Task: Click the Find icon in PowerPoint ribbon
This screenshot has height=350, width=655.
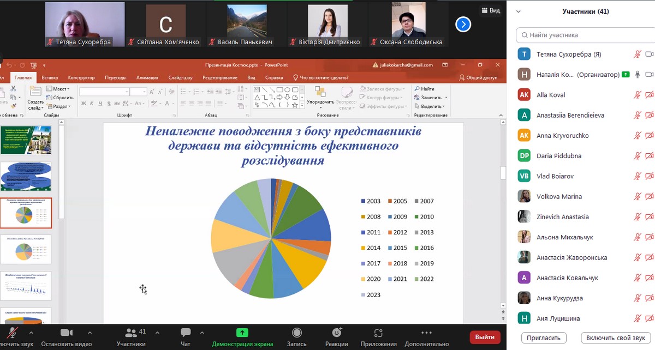Action: click(424, 89)
